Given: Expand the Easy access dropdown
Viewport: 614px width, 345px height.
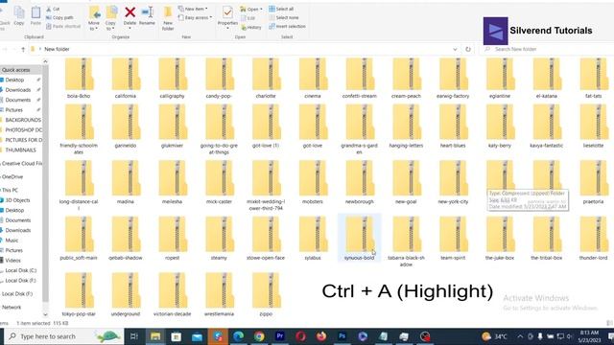Looking at the screenshot, I should 195,17.
